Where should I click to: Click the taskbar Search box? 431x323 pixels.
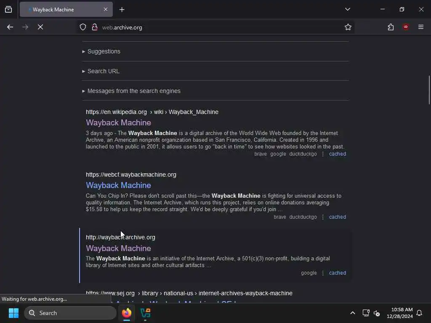[x=70, y=313]
